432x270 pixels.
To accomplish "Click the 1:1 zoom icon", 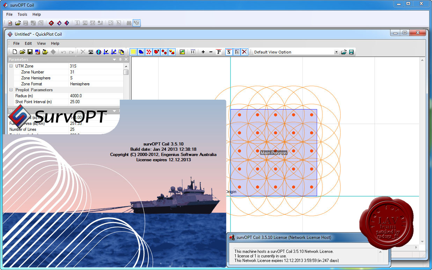I will coord(193,52).
